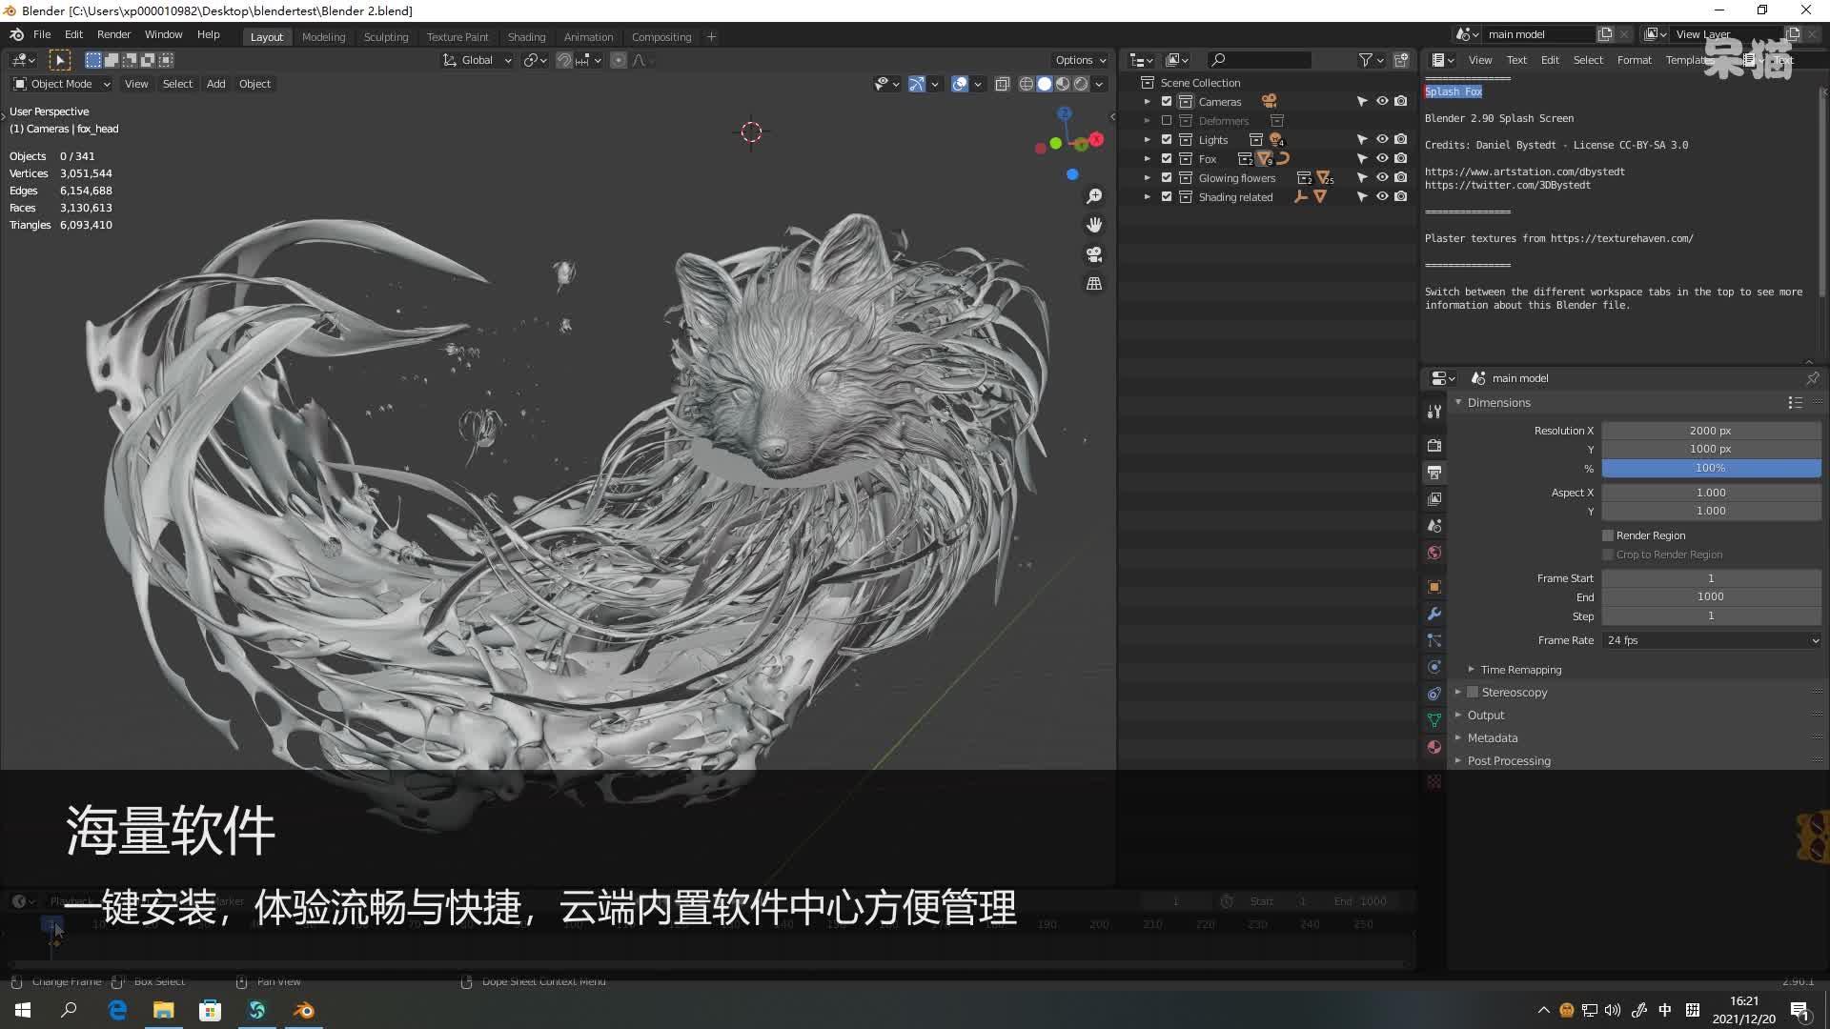This screenshot has height=1029, width=1830.
Task: Open the Options dropdown in viewport header
Action: pos(1081,60)
